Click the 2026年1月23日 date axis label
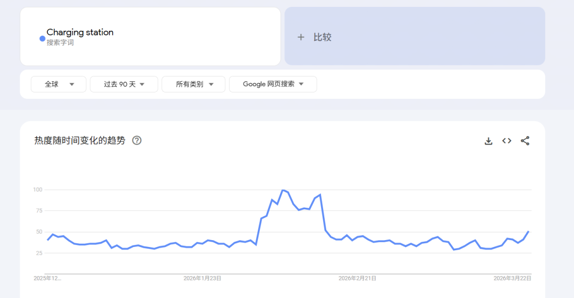The width and height of the screenshot is (574, 298). (202, 278)
